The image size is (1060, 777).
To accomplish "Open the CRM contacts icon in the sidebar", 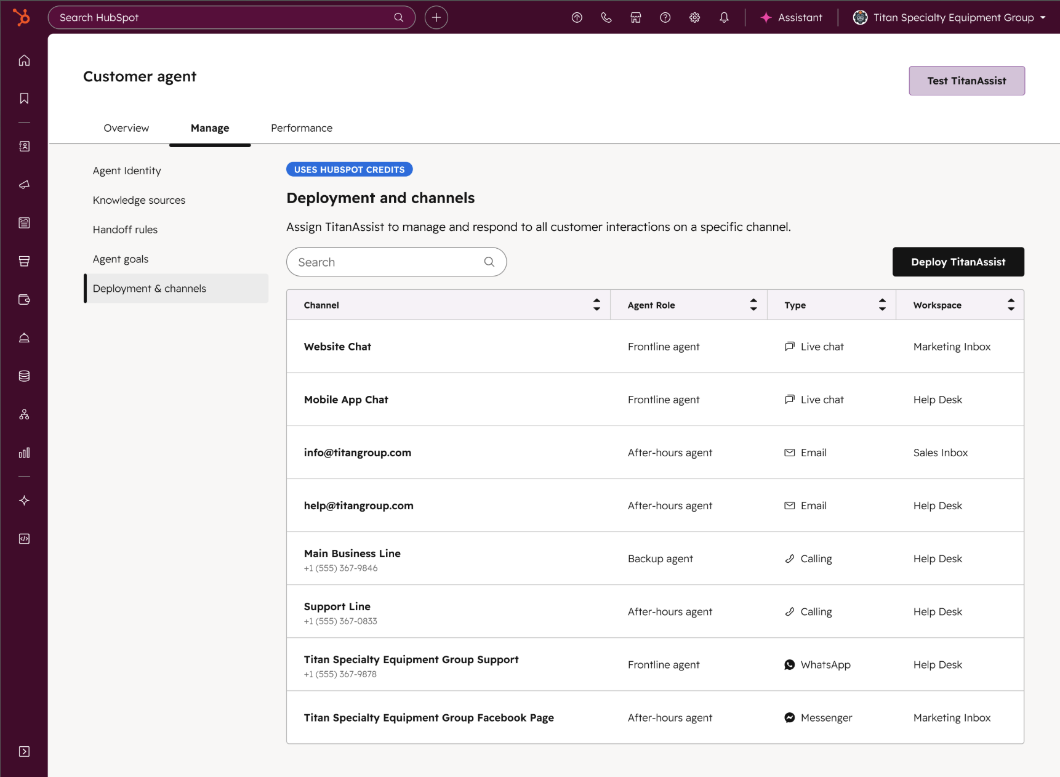I will point(24,147).
